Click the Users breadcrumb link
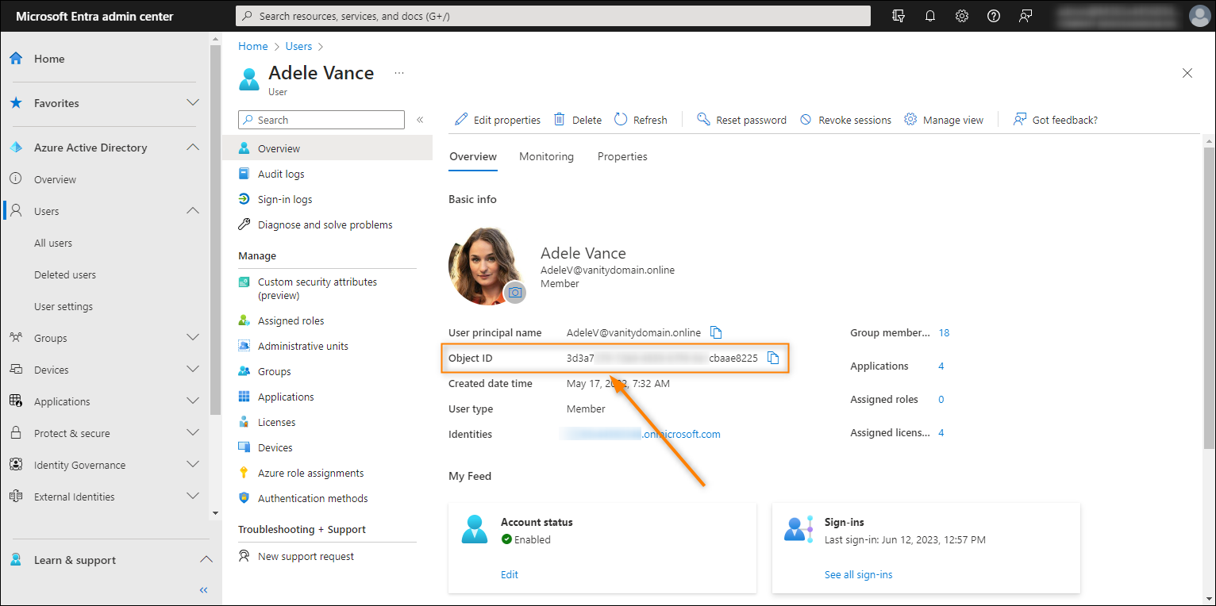 coord(299,47)
